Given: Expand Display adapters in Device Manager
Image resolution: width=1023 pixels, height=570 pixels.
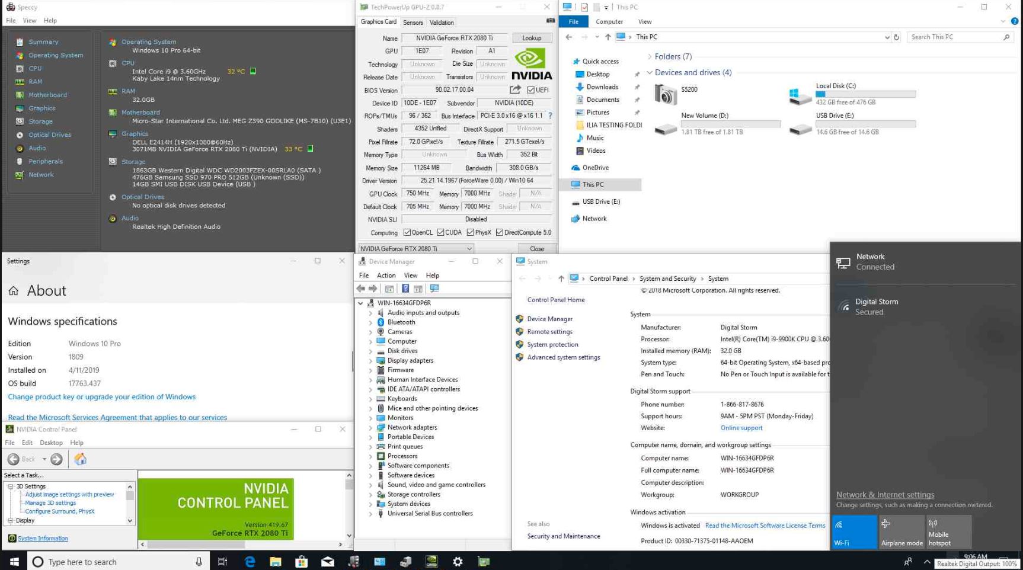Looking at the screenshot, I should 371,361.
